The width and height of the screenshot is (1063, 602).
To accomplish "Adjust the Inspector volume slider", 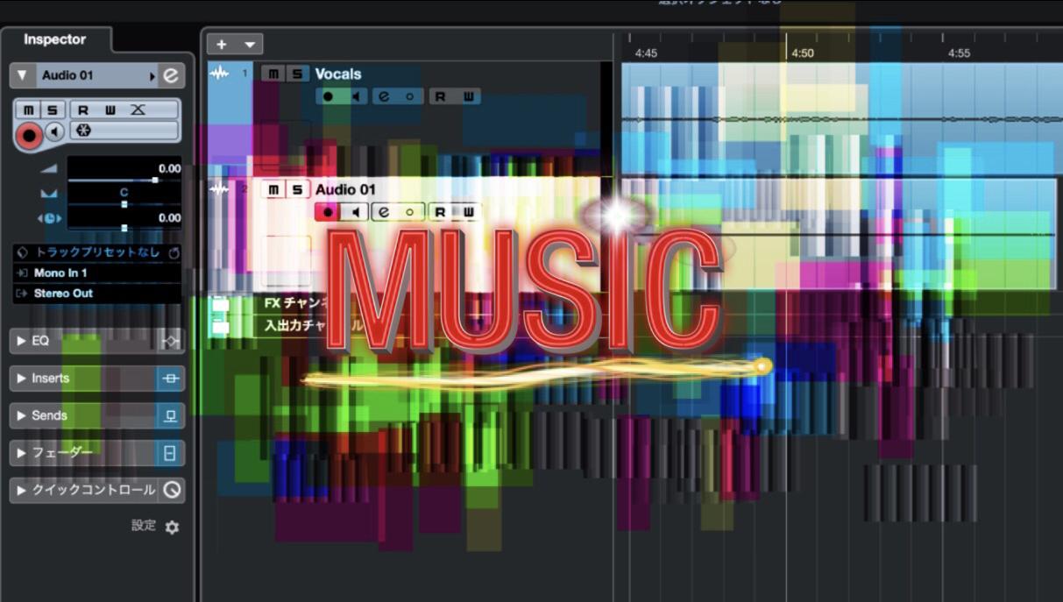I will click(x=124, y=180).
